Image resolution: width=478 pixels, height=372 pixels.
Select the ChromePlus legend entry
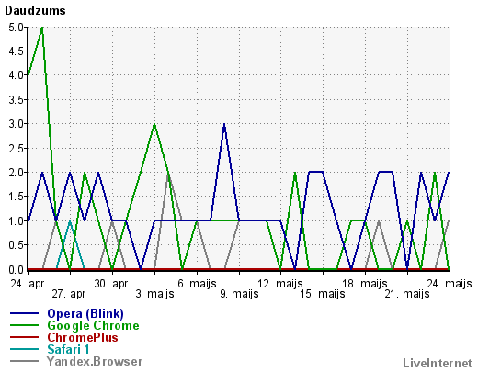(x=83, y=337)
